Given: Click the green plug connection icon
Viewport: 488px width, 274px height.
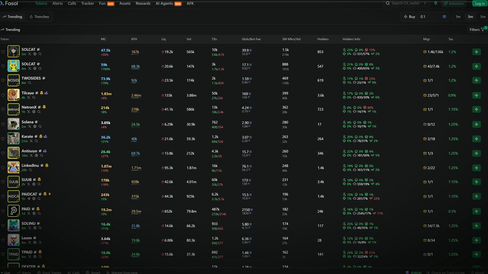Looking at the screenshot, I should click(x=436, y=3).
